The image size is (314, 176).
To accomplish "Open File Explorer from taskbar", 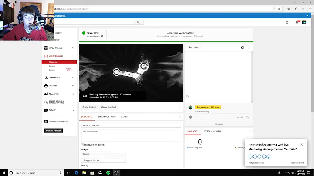I will 84,173.
